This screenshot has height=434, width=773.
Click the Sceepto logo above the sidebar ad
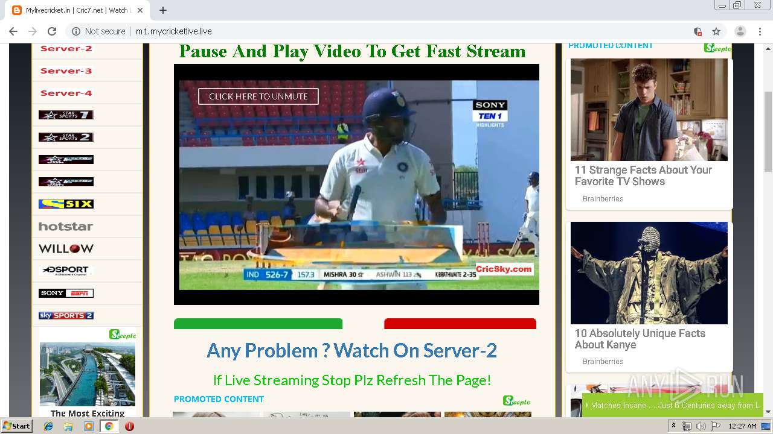pyautogui.click(x=123, y=335)
